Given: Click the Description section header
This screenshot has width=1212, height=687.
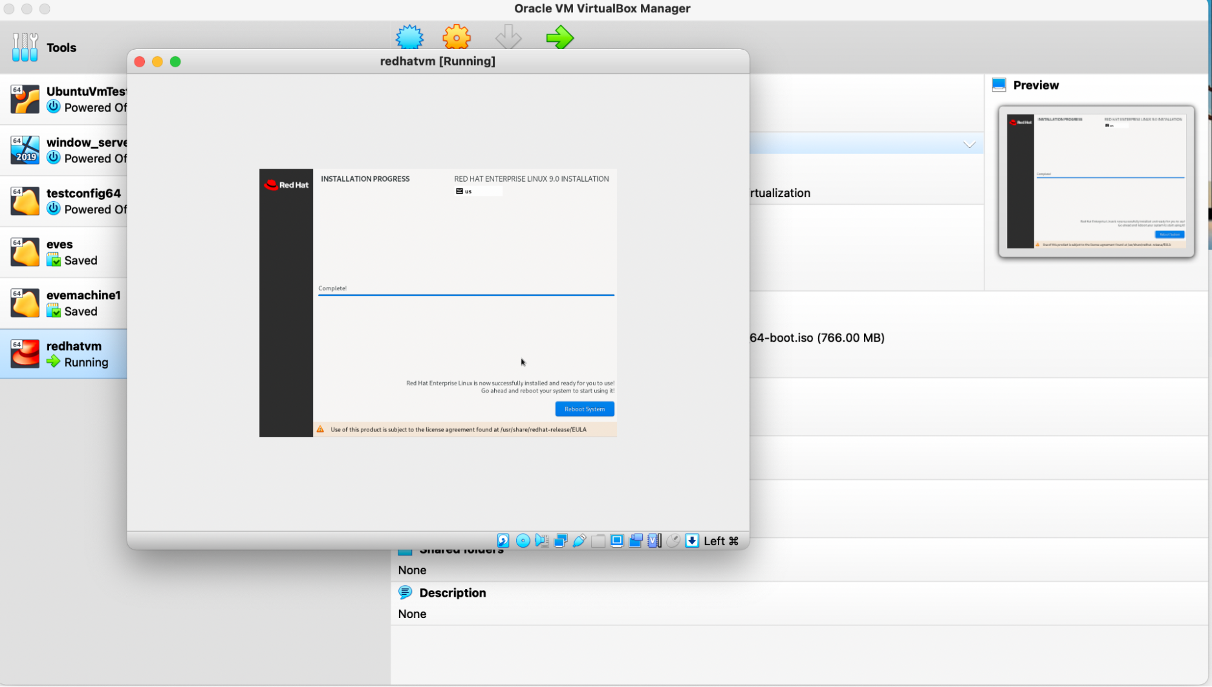Looking at the screenshot, I should [x=452, y=593].
